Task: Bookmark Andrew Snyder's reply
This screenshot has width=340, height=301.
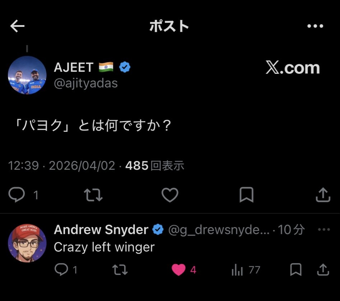Action: click(296, 269)
